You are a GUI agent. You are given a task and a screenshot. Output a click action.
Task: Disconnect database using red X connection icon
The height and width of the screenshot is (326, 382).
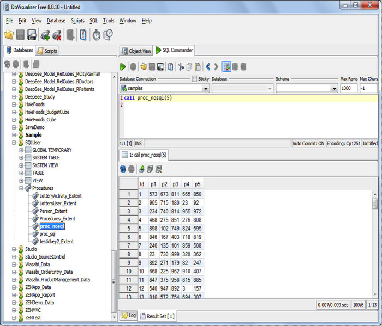point(57,35)
